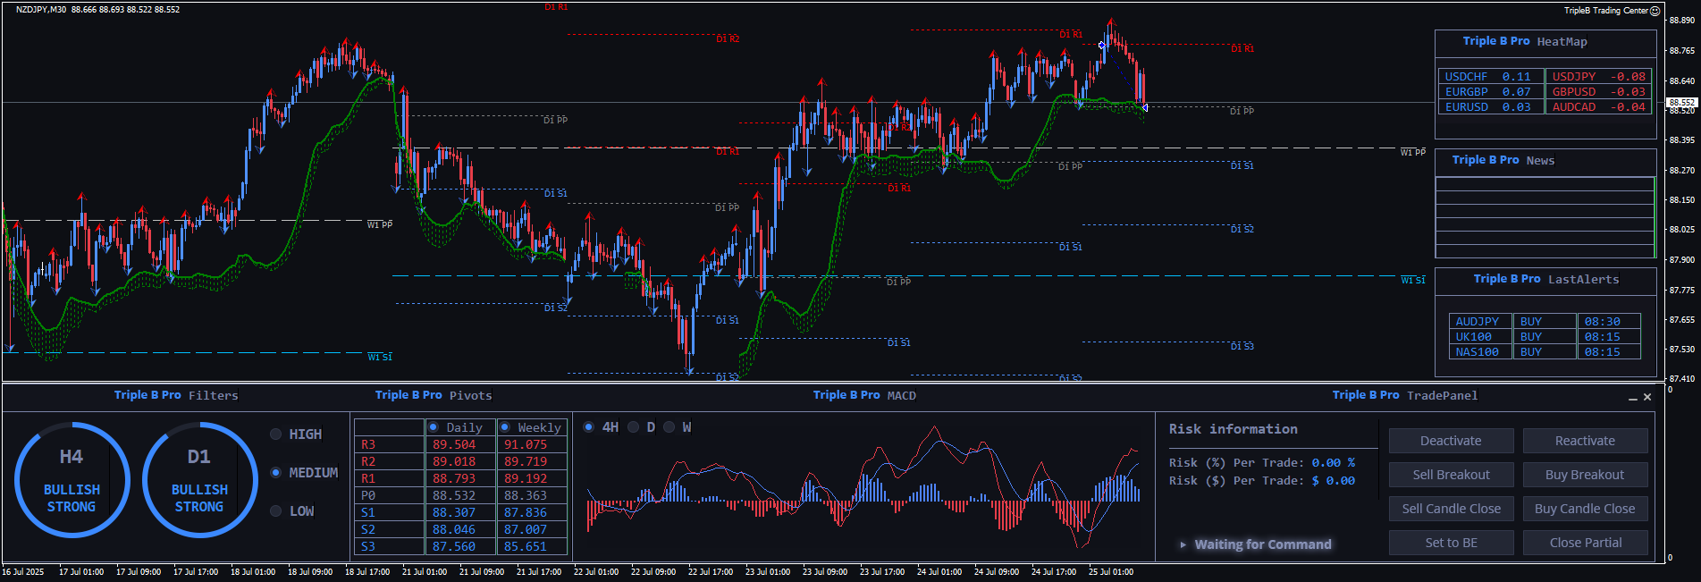Click the Sell Candle Close button
This screenshot has width=1701, height=582.
1451,509
